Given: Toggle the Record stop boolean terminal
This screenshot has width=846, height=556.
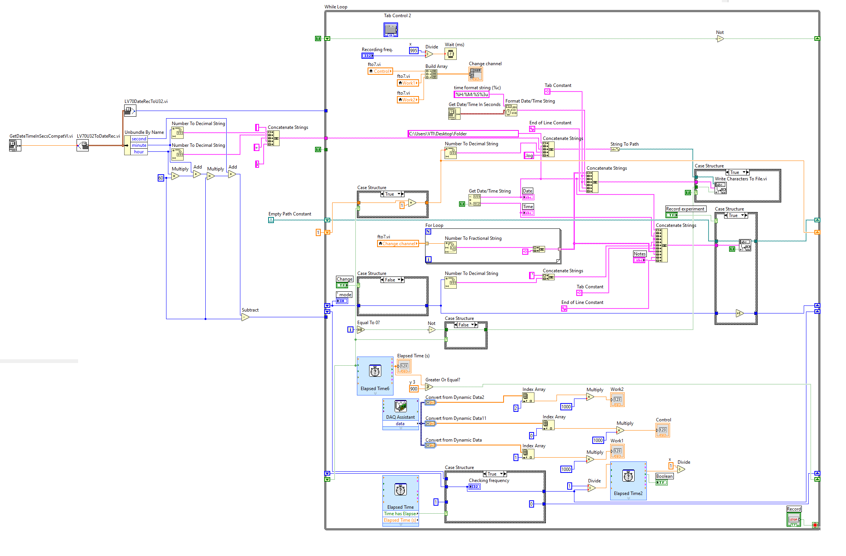Looking at the screenshot, I should (794, 519).
